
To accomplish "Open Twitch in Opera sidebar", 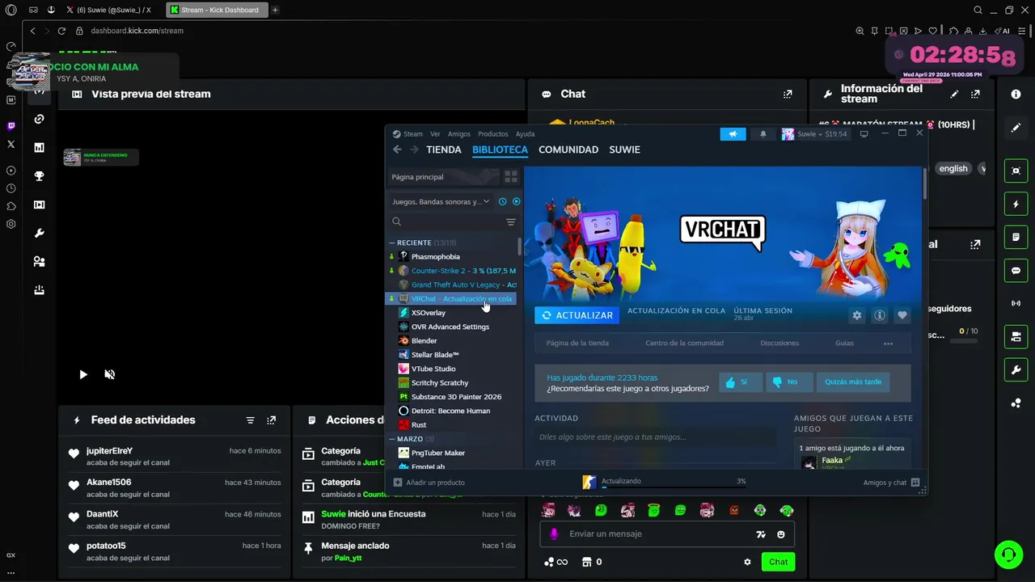I will pyautogui.click(x=11, y=125).
